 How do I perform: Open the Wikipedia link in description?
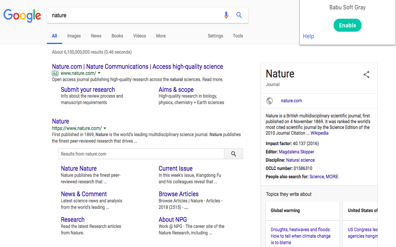pyautogui.click(x=319, y=133)
